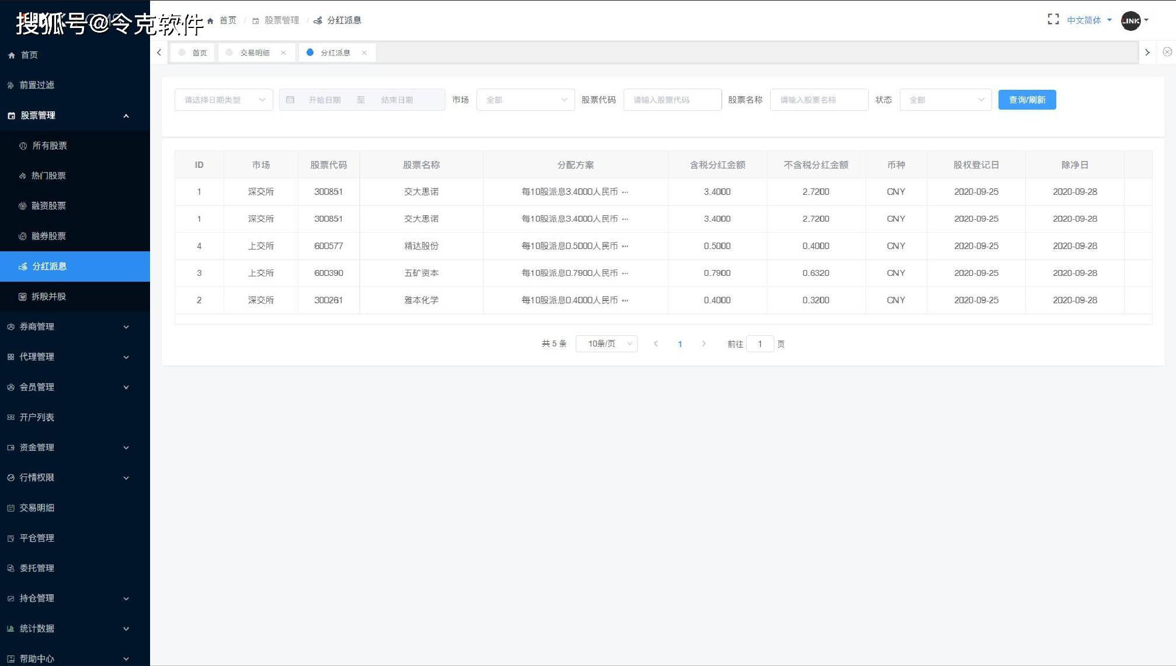The image size is (1176, 666).
Task: Expand 持仓管理 sidebar group
Action: pos(75,598)
